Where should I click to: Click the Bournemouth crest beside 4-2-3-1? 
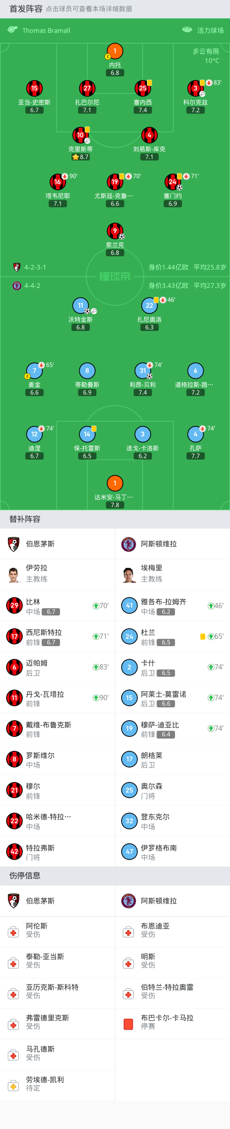pyautogui.click(x=17, y=267)
